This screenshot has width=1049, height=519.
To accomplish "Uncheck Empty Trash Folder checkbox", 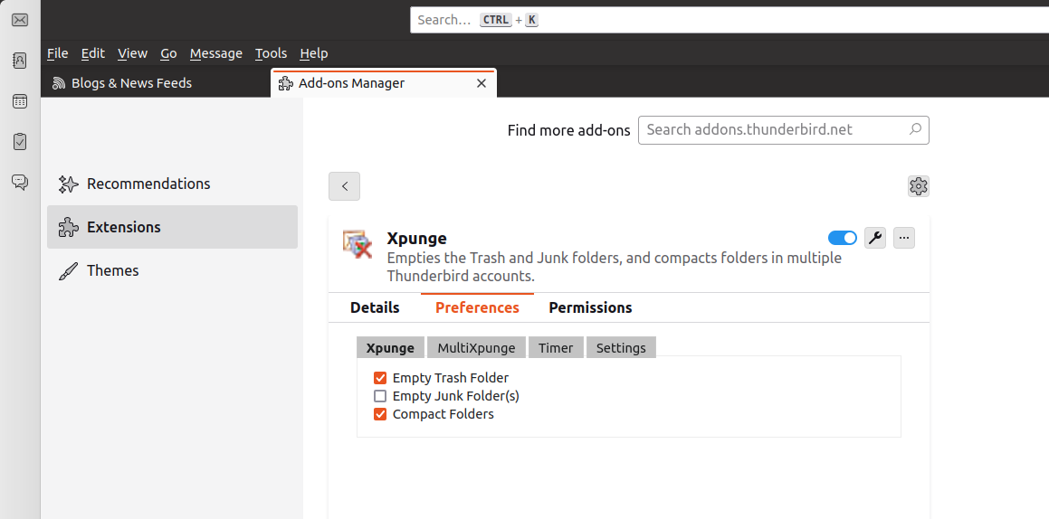I will point(380,378).
